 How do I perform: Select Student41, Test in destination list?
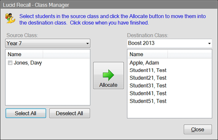tap(148, 93)
